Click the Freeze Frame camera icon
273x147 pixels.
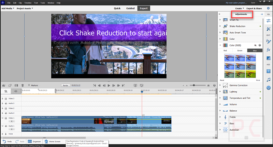tap(4, 85)
